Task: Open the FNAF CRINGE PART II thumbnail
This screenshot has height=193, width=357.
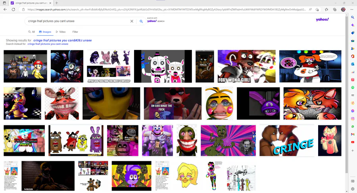Action: click(24, 140)
